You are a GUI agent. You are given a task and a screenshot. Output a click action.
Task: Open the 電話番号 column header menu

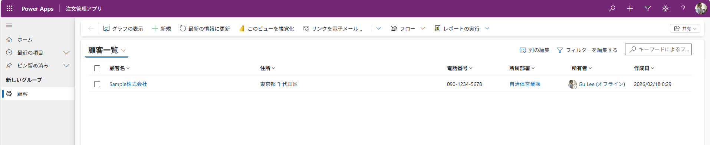460,68
